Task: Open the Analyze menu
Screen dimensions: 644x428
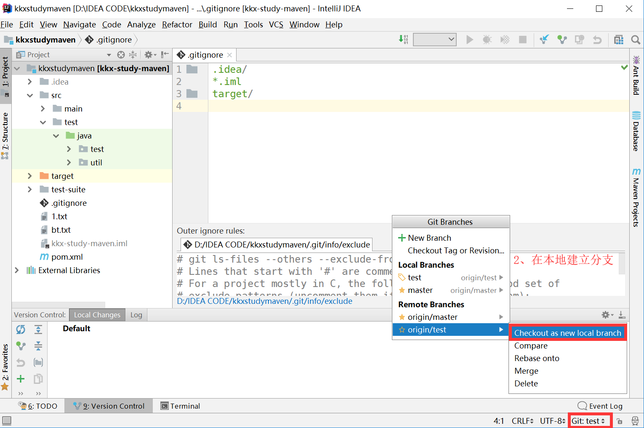Action: (141, 24)
